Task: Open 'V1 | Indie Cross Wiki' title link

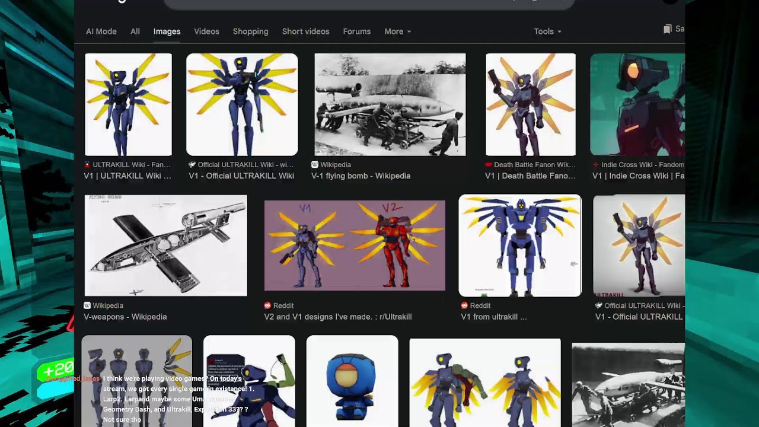Action: 639,176
